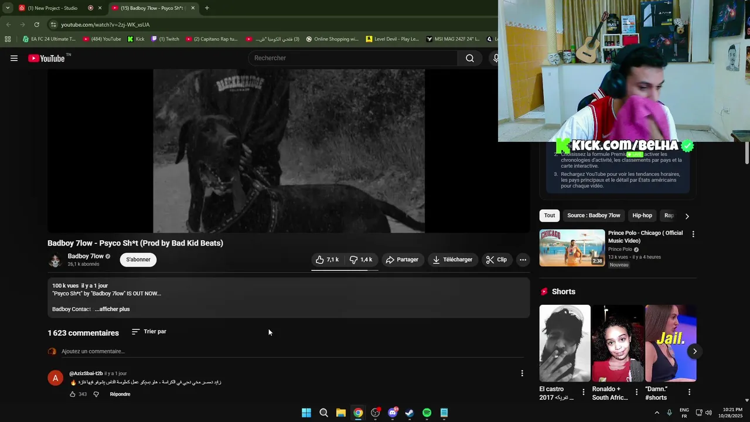Screen dimensions: 750x422
Task: Open File Explorer from taskbar
Action: 341,413
